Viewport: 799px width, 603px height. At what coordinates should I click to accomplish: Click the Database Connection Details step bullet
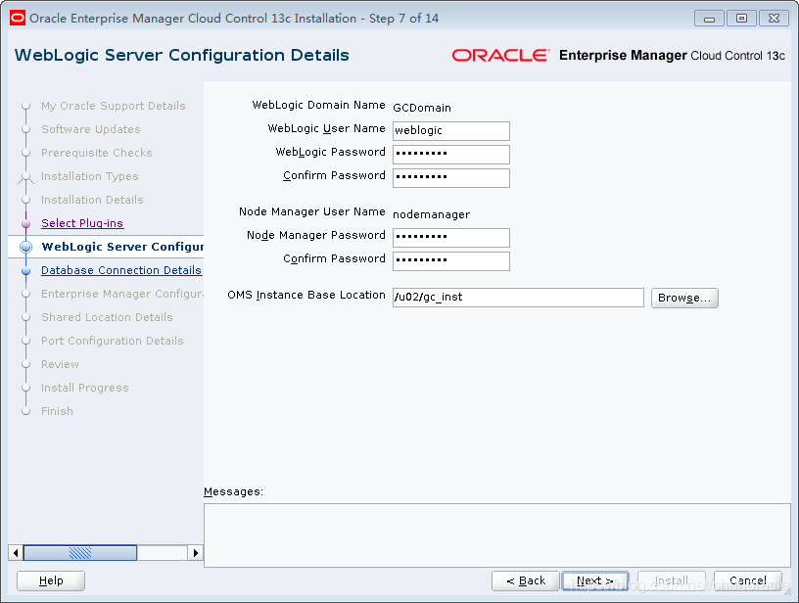tap(26, 271)
